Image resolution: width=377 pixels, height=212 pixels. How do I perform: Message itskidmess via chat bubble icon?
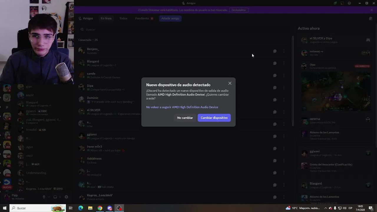coord(275,161)
